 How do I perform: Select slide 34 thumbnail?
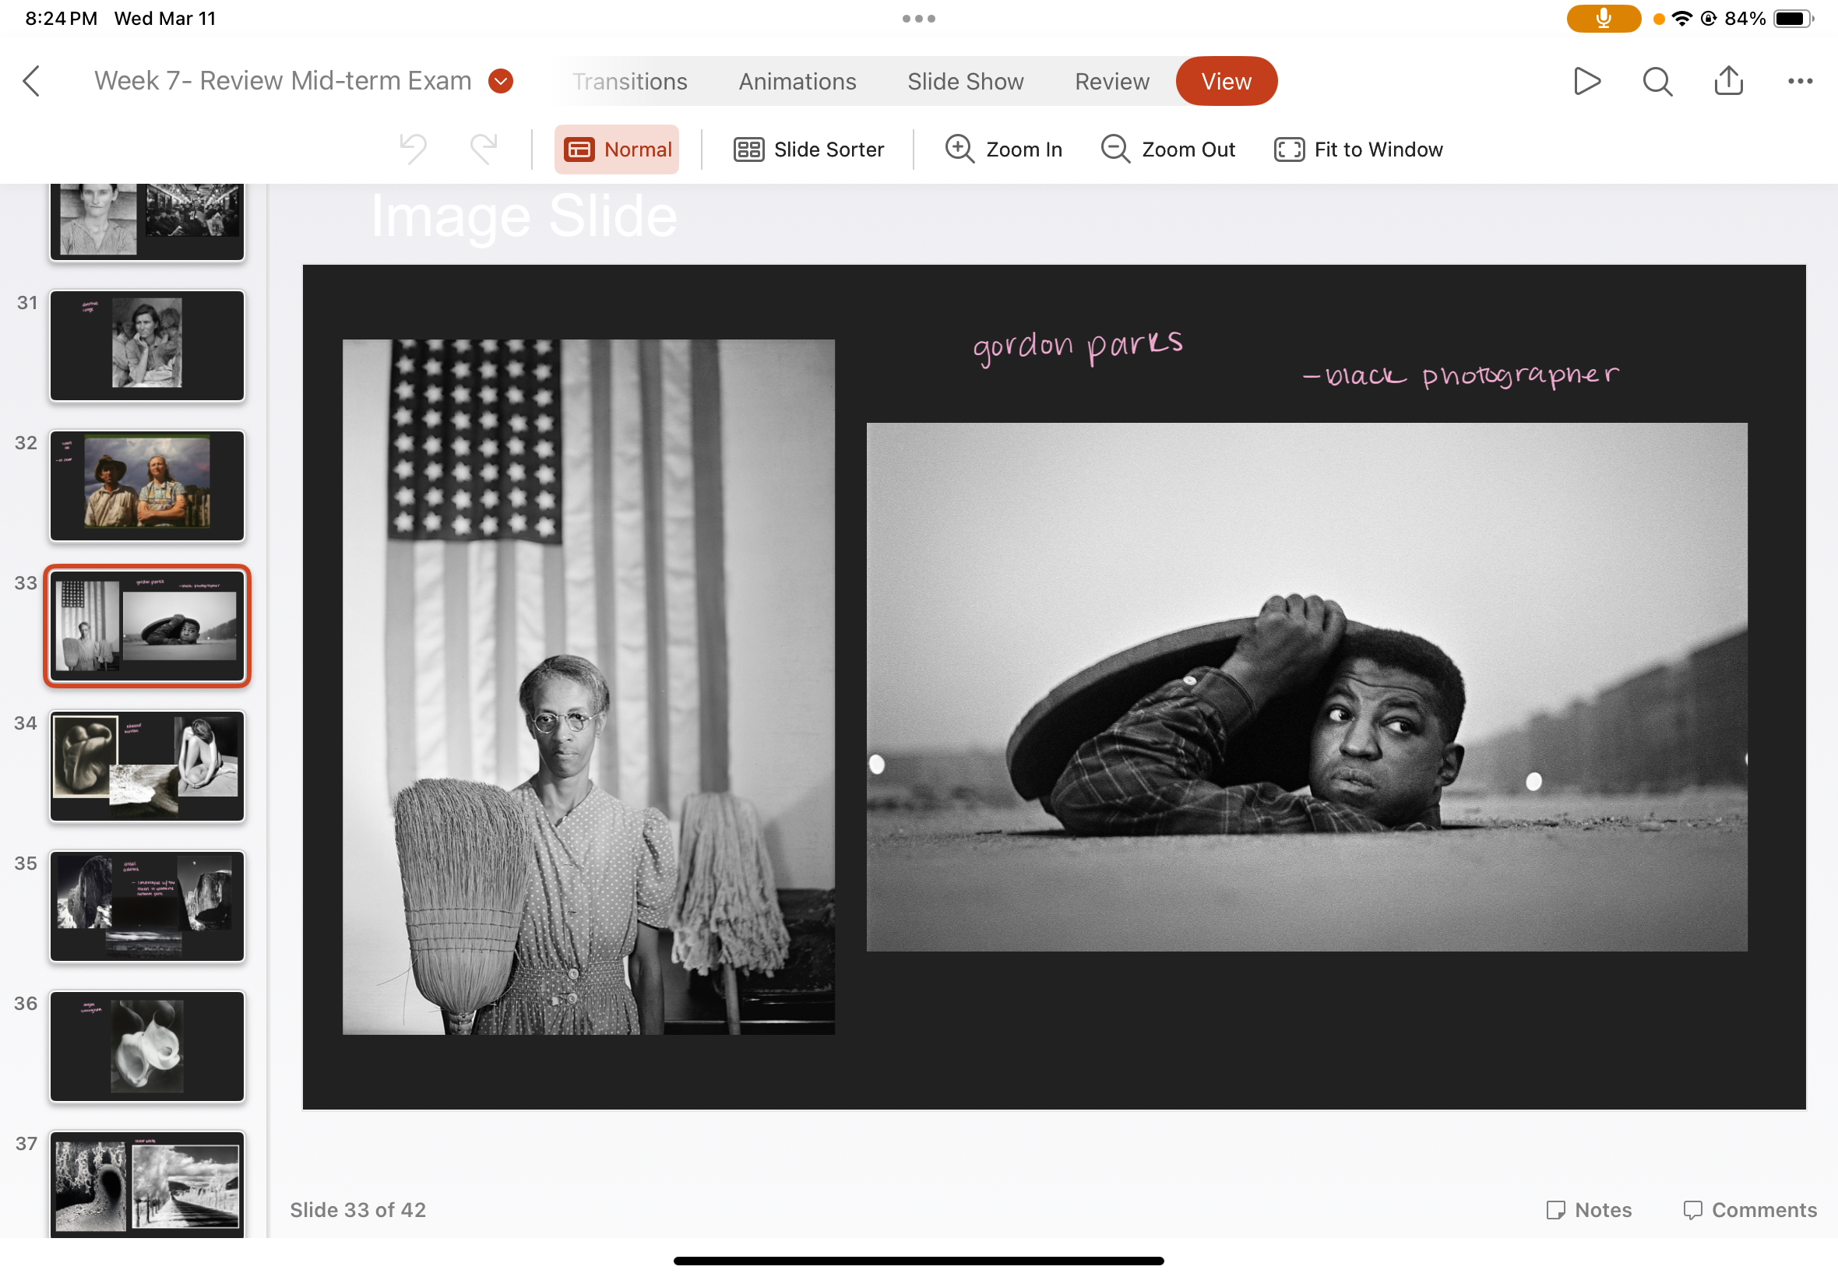[147, 765]
